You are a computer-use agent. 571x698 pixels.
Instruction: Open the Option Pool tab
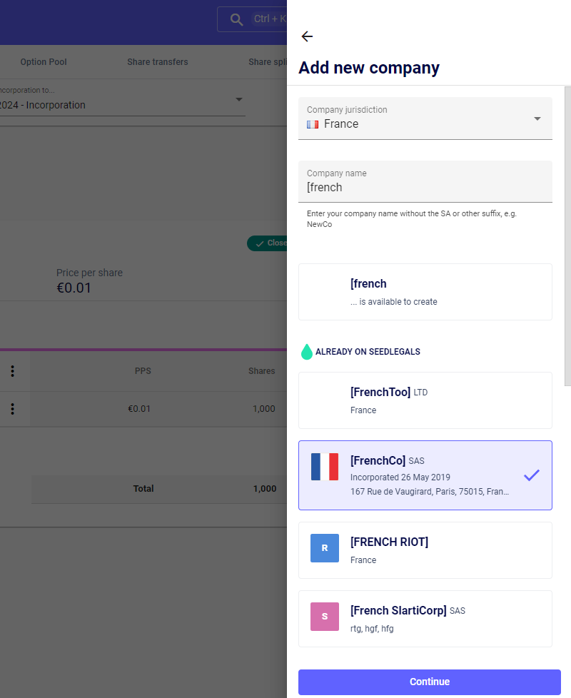tap(44, 62)
